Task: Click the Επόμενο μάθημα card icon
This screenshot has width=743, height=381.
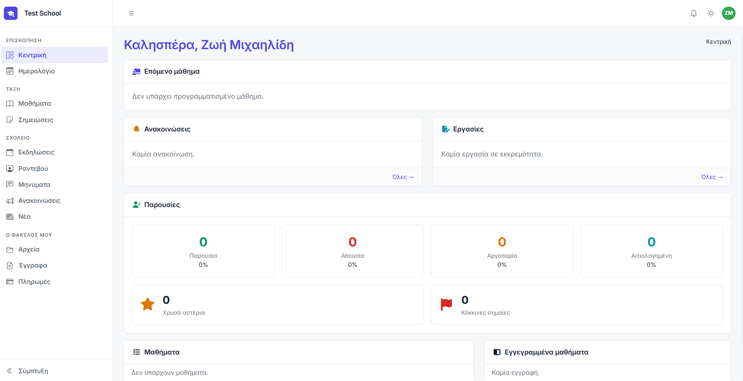Action: tap(136, 72)
